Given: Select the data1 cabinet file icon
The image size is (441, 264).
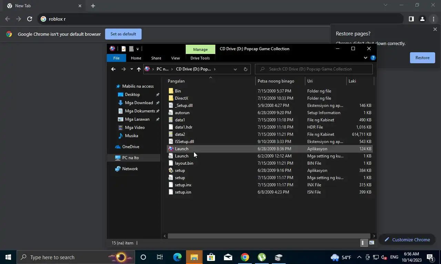Looking at the screenshot, I should pyautogui.click(x=171, y=120).
